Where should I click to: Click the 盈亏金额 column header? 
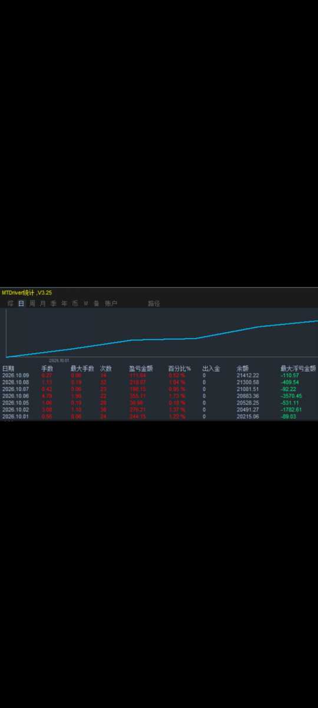141,368
